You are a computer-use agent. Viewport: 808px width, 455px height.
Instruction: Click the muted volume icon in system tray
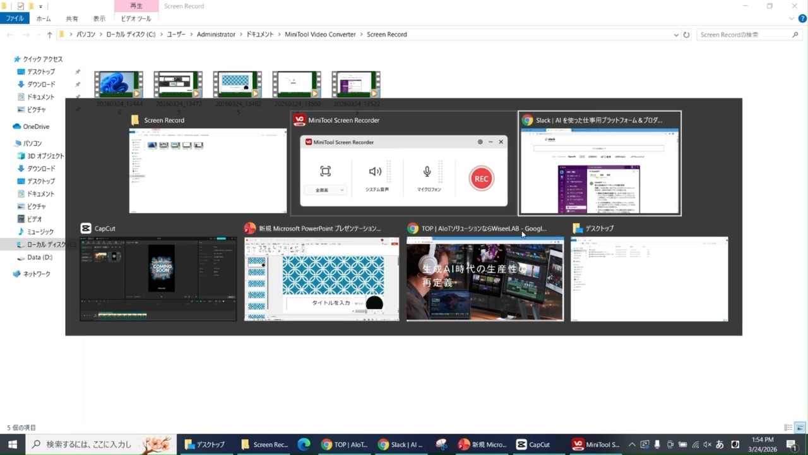[x=708, y=444]
